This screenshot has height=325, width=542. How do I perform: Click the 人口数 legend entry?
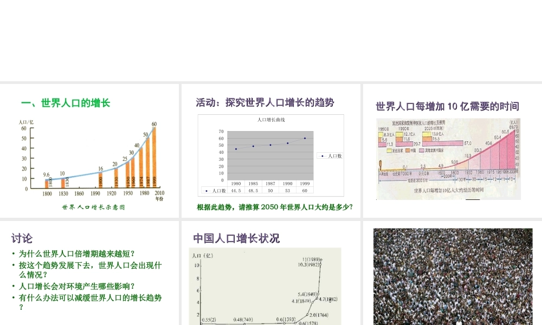330,156
